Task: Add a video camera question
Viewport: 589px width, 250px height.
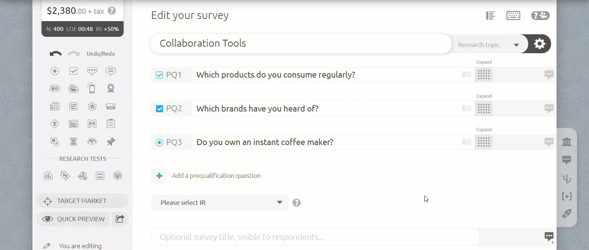Action: [73, 88]
